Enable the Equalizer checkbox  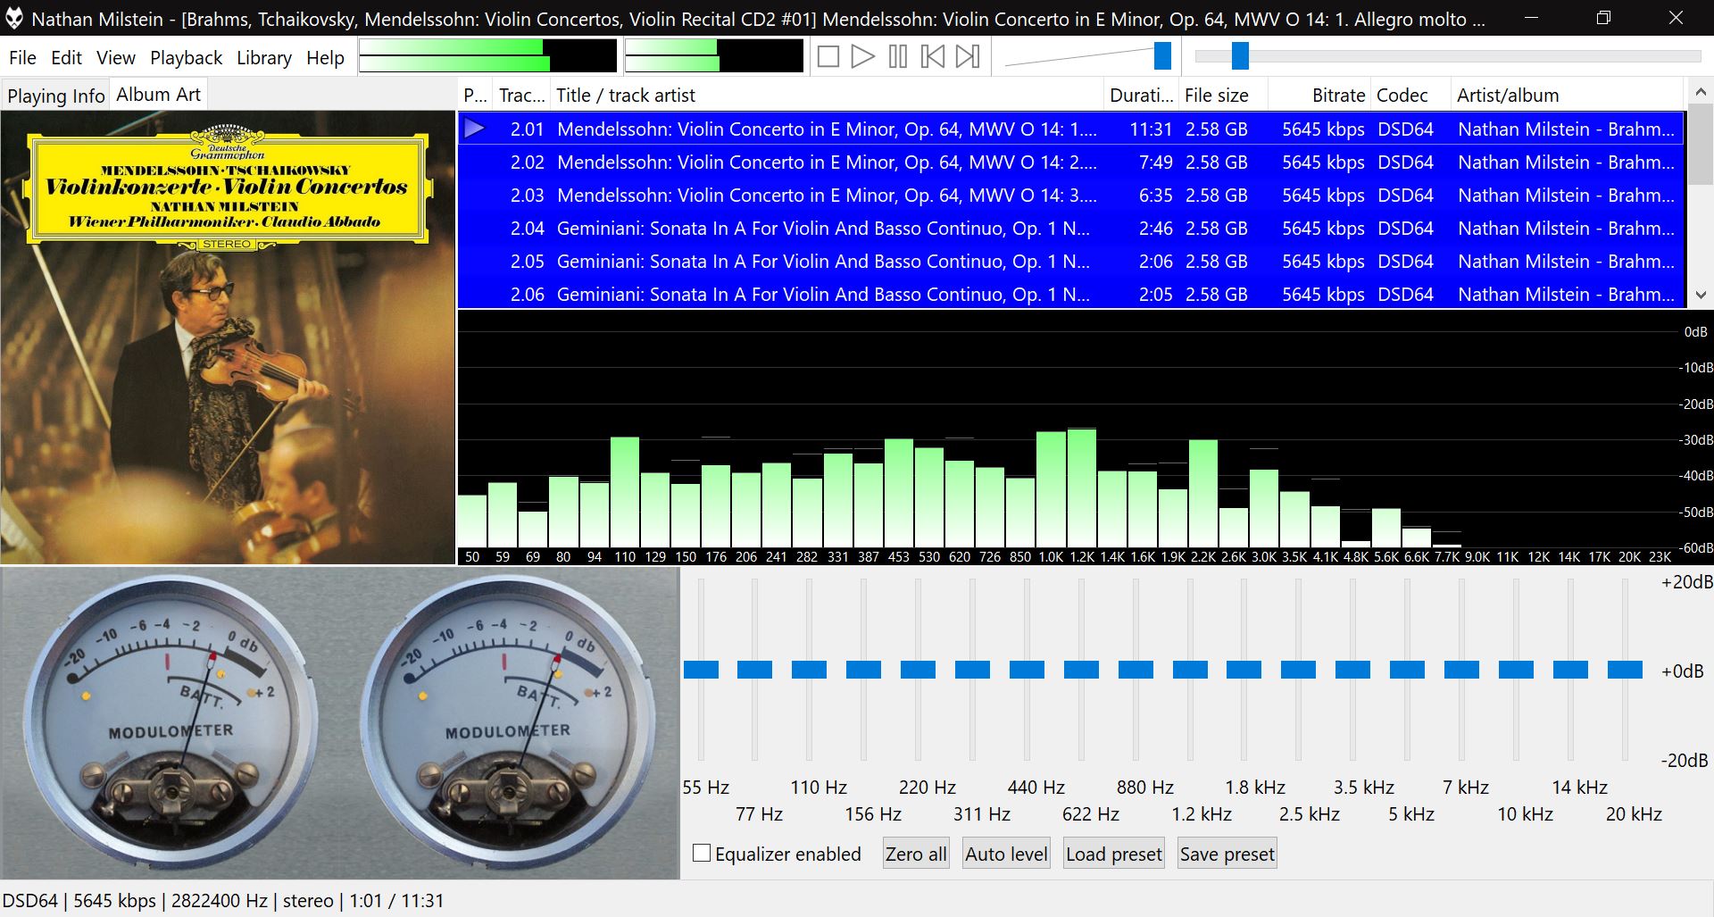tap(702, 853)
